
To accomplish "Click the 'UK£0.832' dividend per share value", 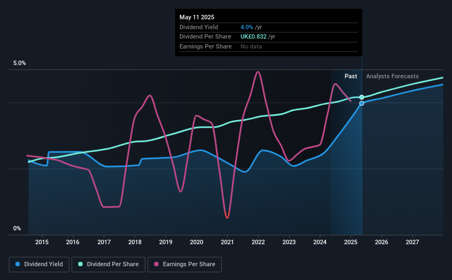I will click(253, 37).
